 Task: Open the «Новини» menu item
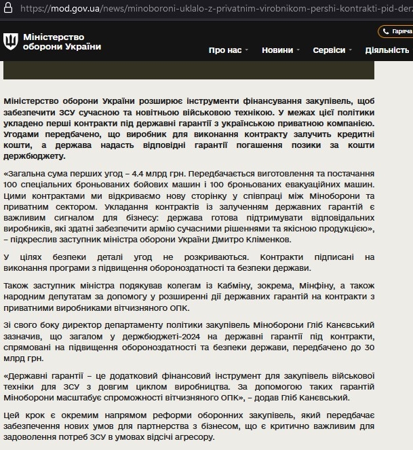[277, 50]
